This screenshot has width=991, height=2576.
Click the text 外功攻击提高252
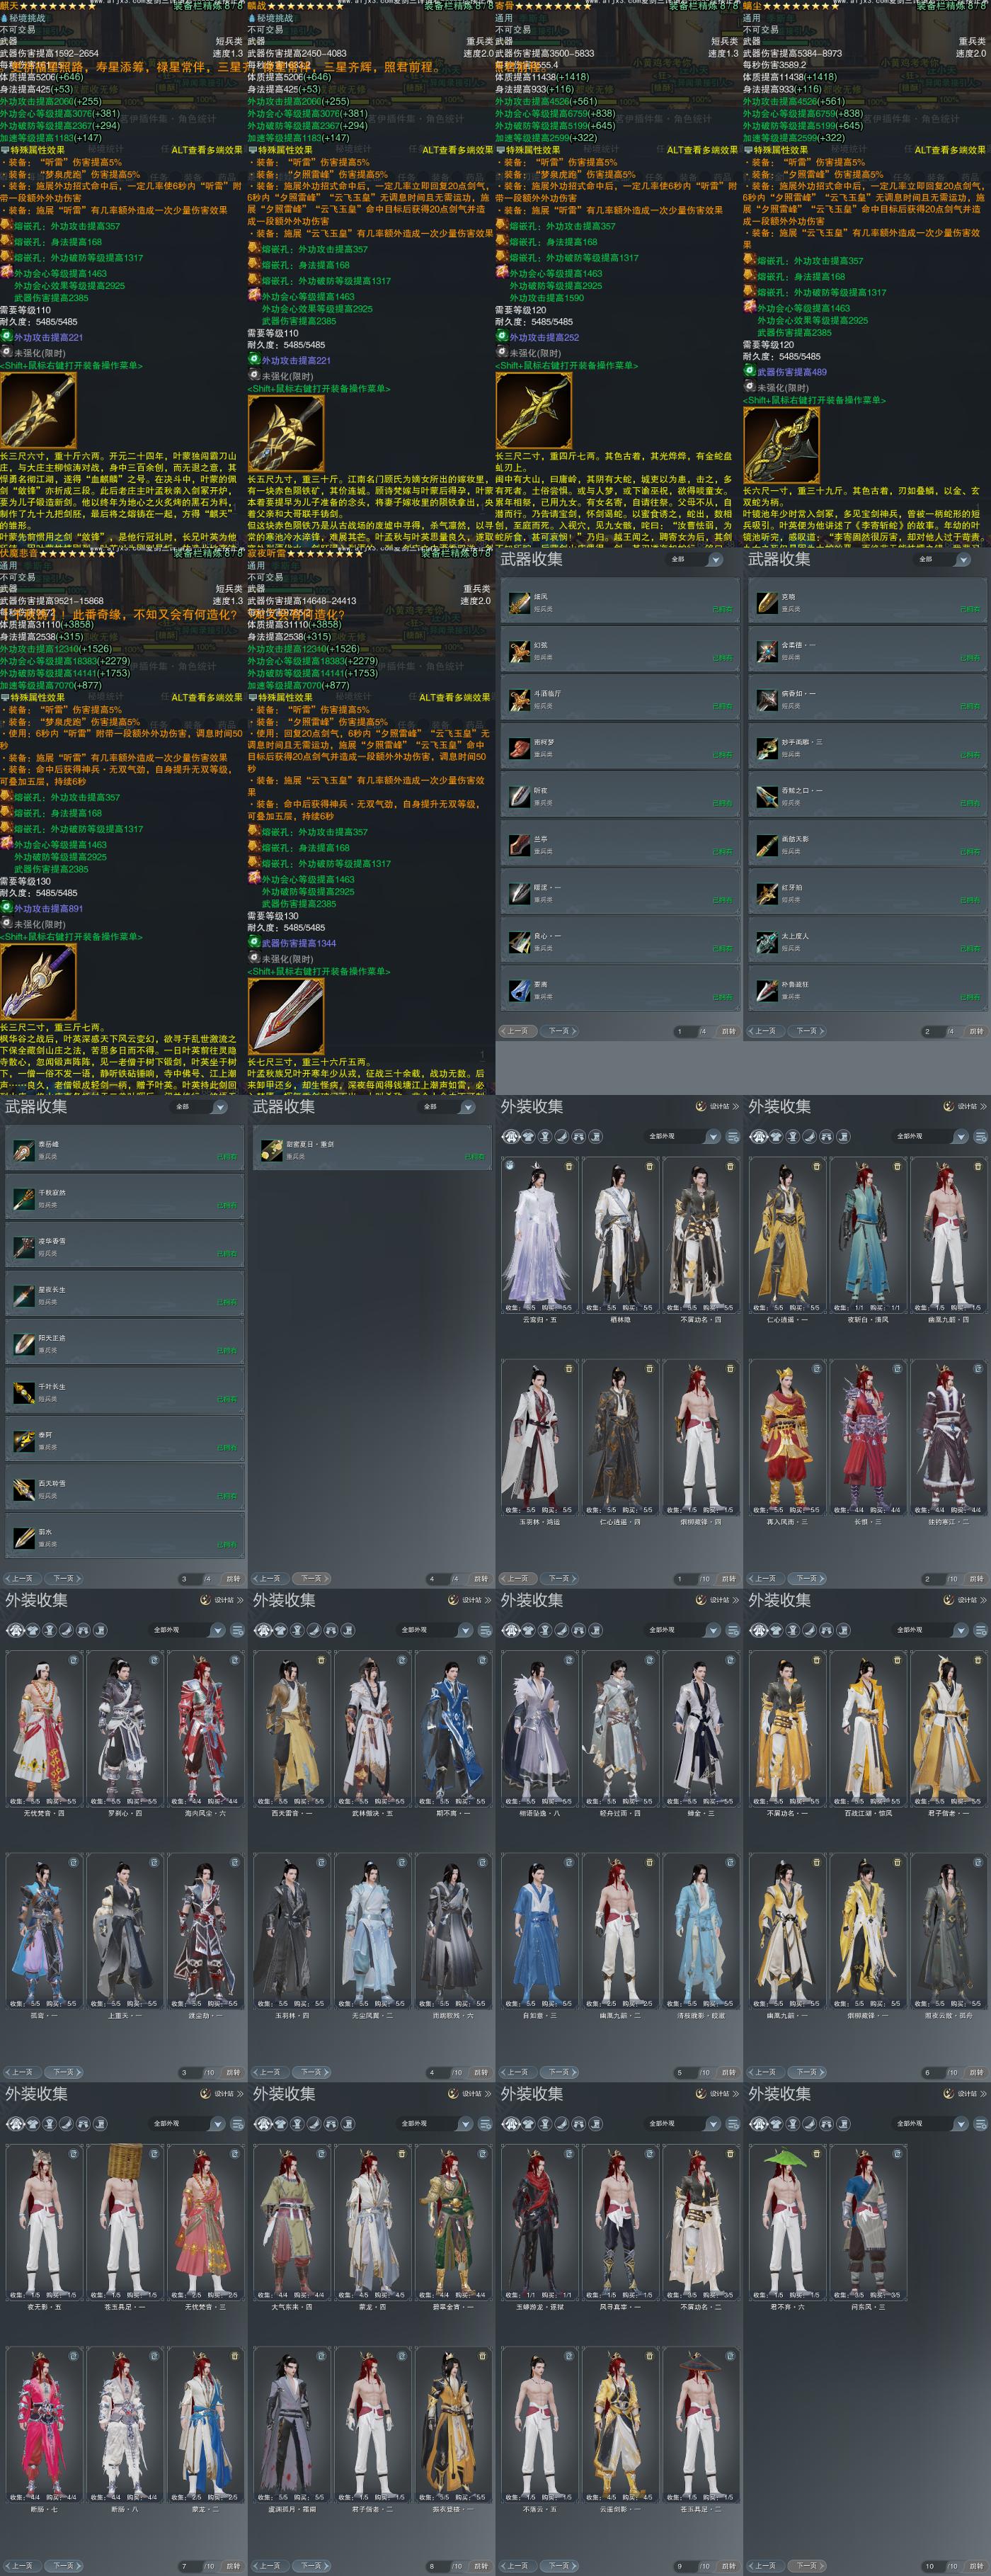coord(544,338)
